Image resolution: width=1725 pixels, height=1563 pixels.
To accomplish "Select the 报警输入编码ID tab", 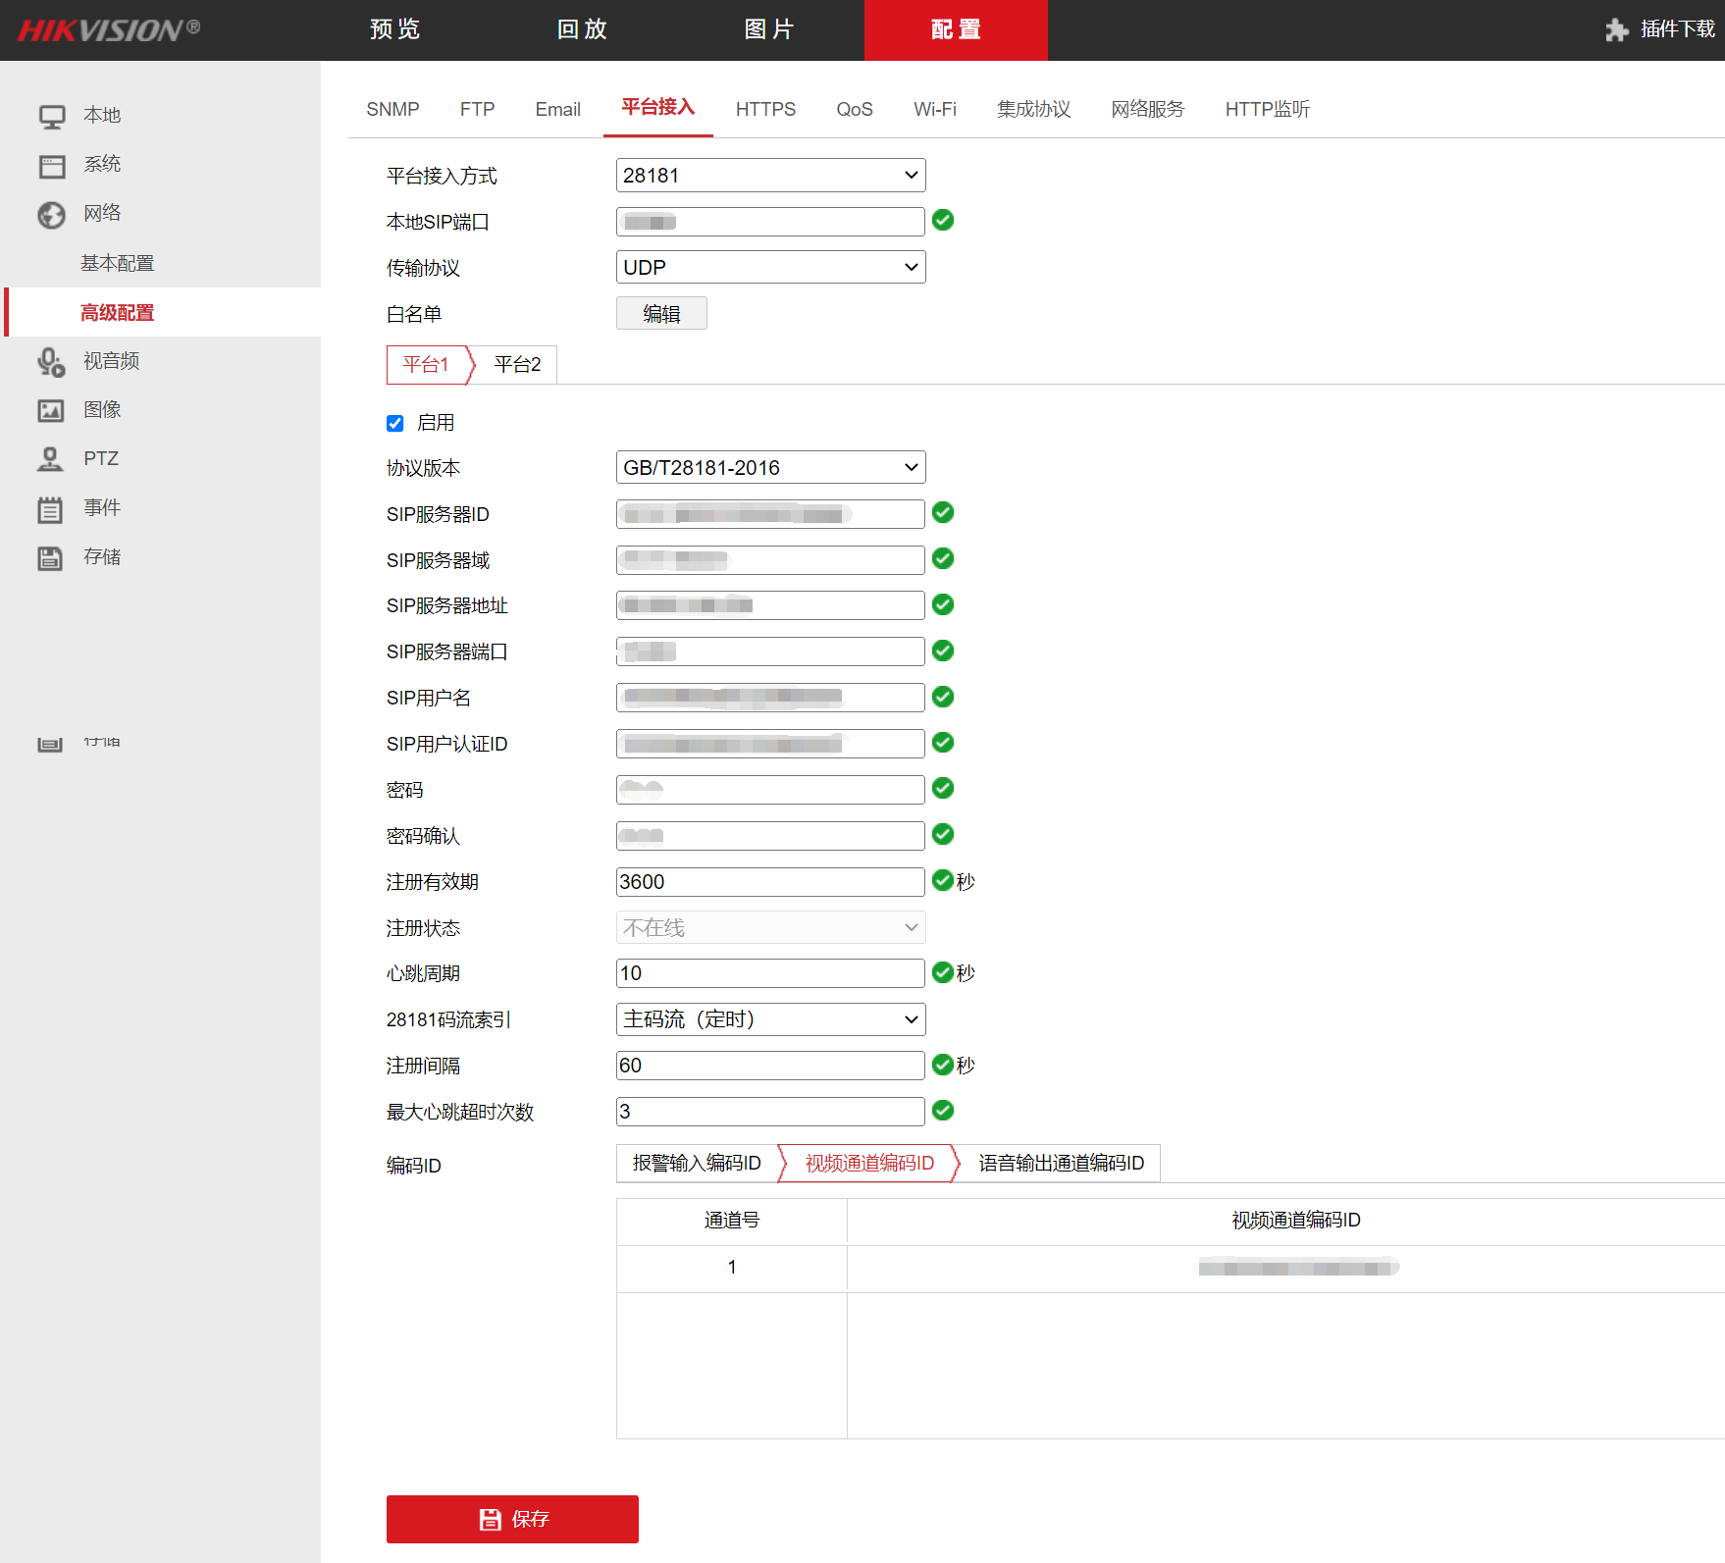I will pos(697,1164).
